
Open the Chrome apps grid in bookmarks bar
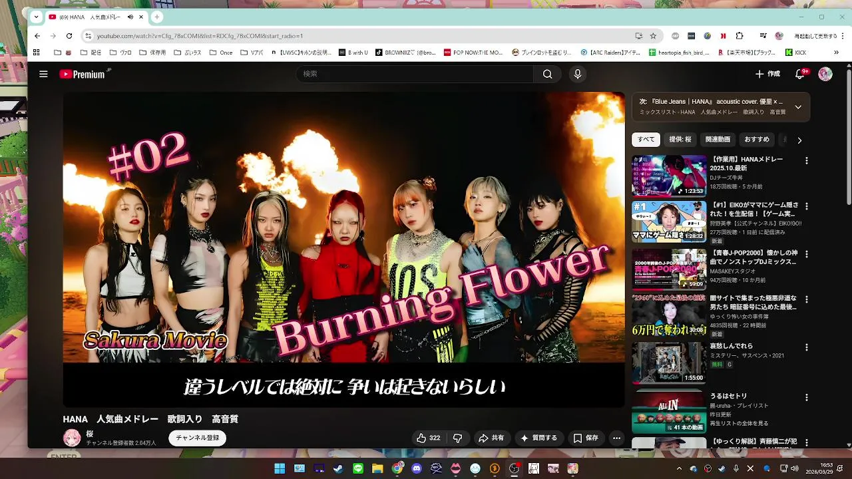[37, 52]
